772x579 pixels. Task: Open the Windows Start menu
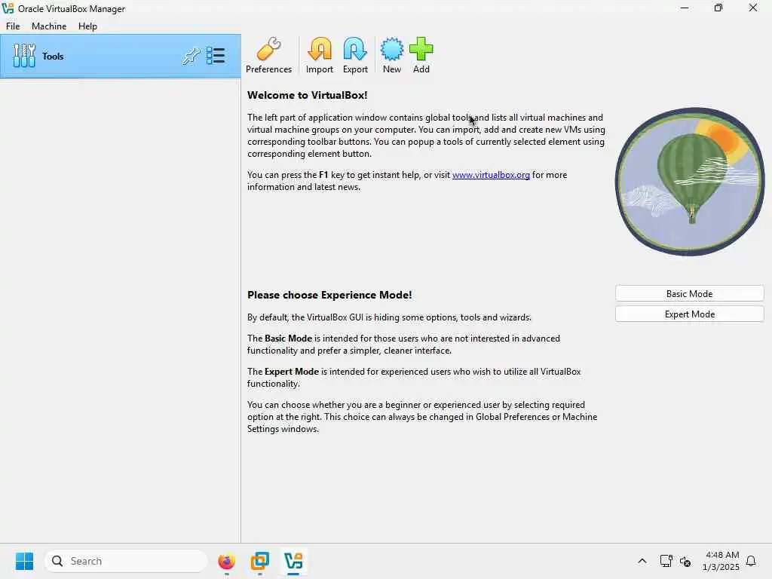(x=25, y=561)
